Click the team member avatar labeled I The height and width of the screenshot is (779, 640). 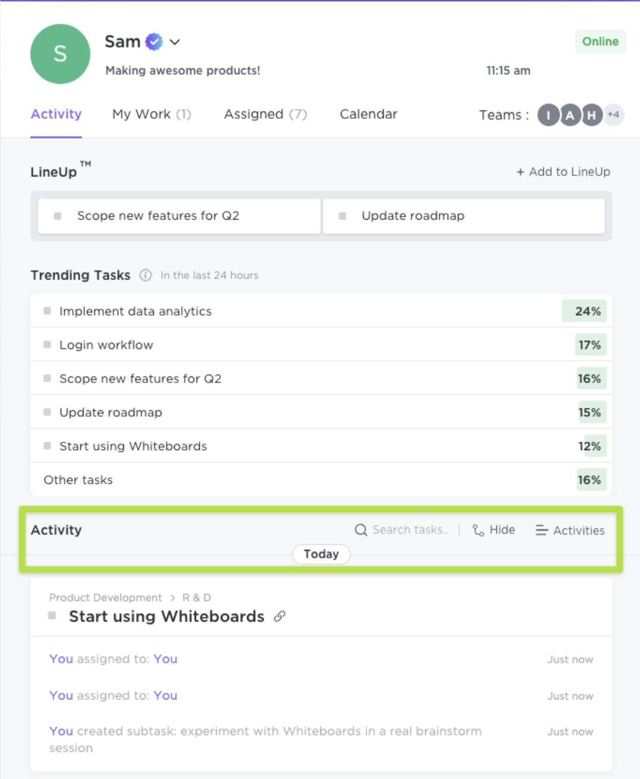click(x=548, y=115)
